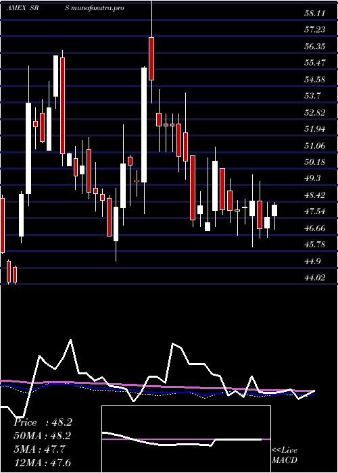Click the 50.18 price axis label
The image size is (338, 473).
[315, 162]
